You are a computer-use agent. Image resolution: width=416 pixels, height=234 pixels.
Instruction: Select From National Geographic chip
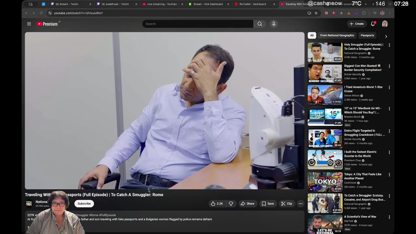click(x=337, y=35)
